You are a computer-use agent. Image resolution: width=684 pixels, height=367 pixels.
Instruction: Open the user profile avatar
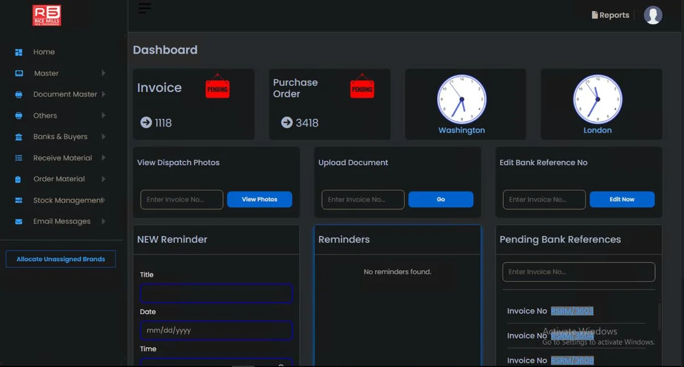point(653,15)
